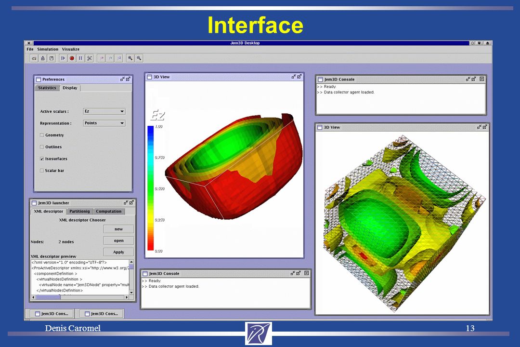Click the open button in launcher
This screenshot has height=347, width=520.
point(119,241)
